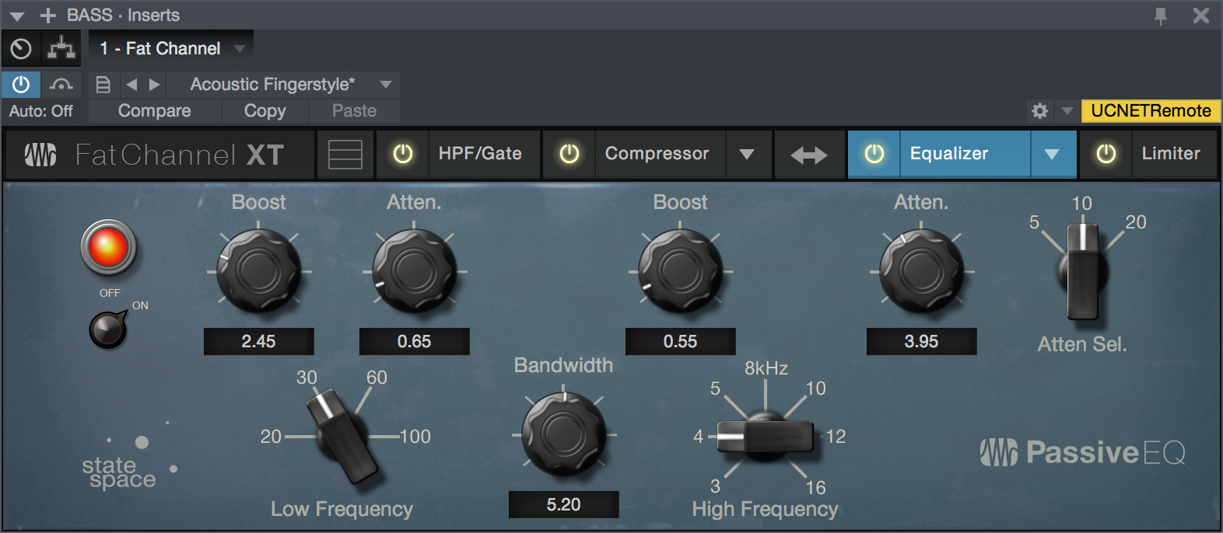
Task: Toggle the Limiter power button
Action: pyautogui.click(x=1106, y=154)
